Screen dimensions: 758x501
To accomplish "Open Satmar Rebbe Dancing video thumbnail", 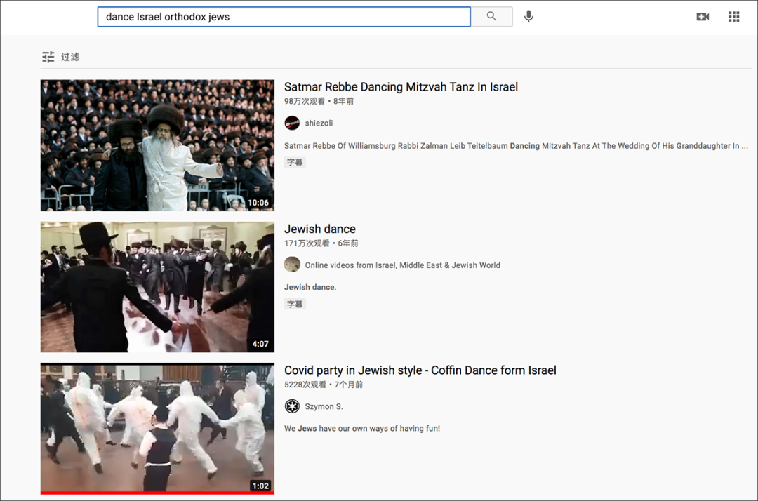I will 157,145.
